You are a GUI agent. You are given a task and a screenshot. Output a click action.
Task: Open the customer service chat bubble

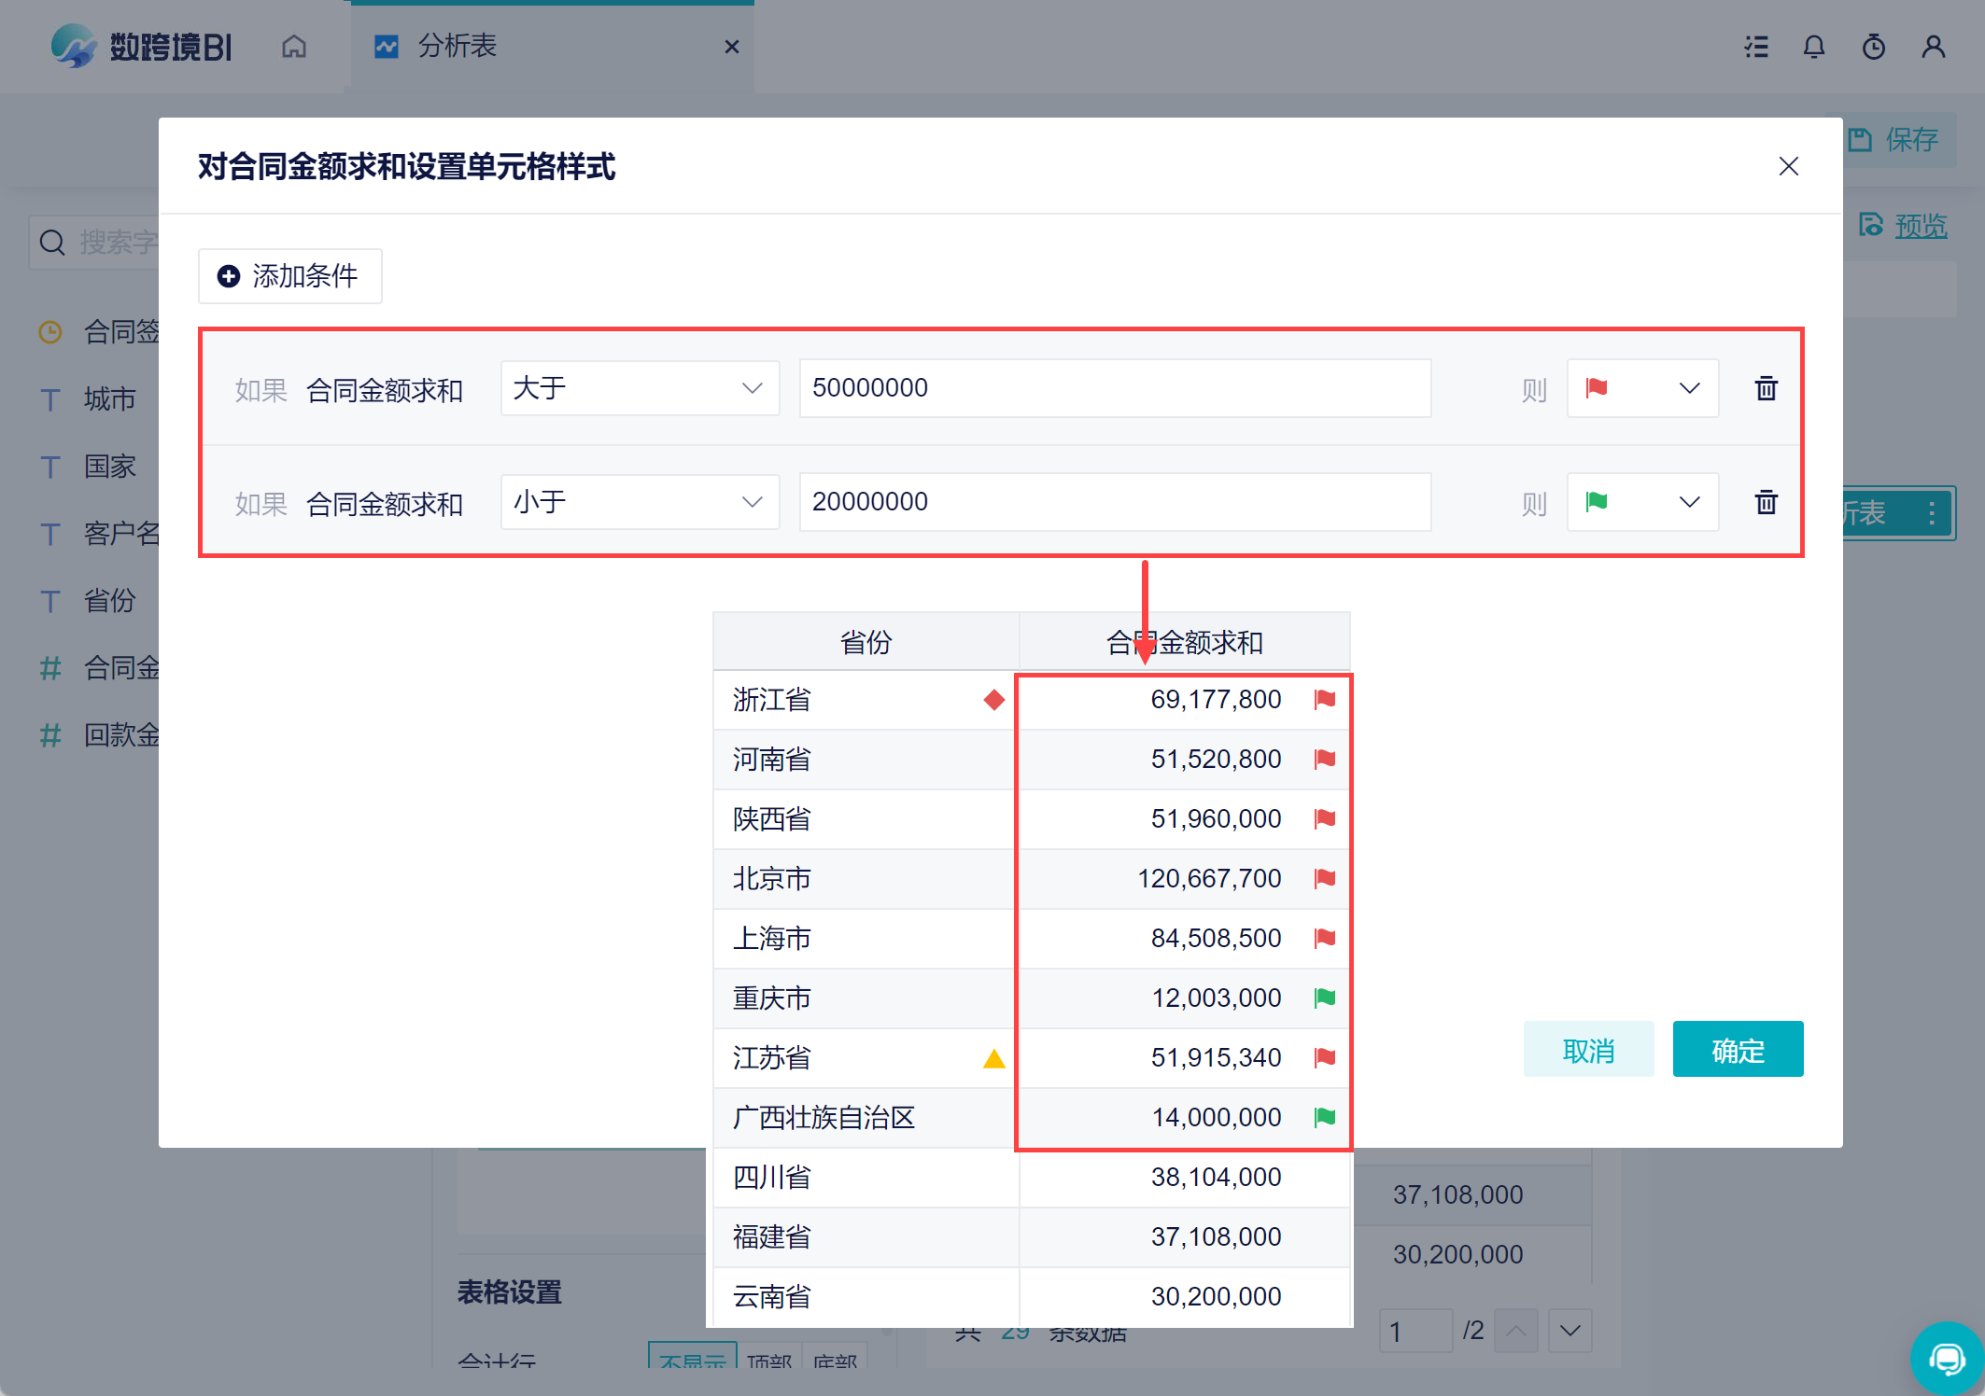click(1947, 1358)
